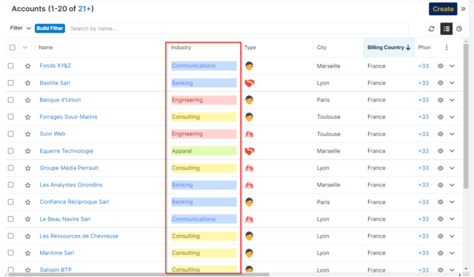Tick the select-all checkbox in header
The height and width of the screenshot is (277, 474).
[12, 47]
